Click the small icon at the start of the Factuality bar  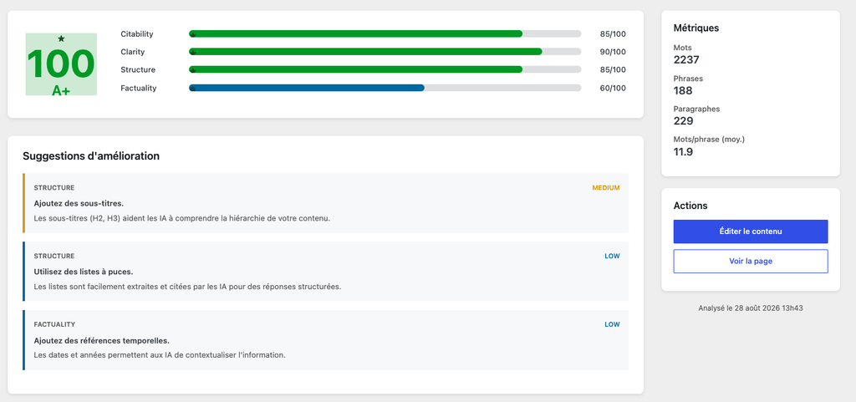pos(193,88)
